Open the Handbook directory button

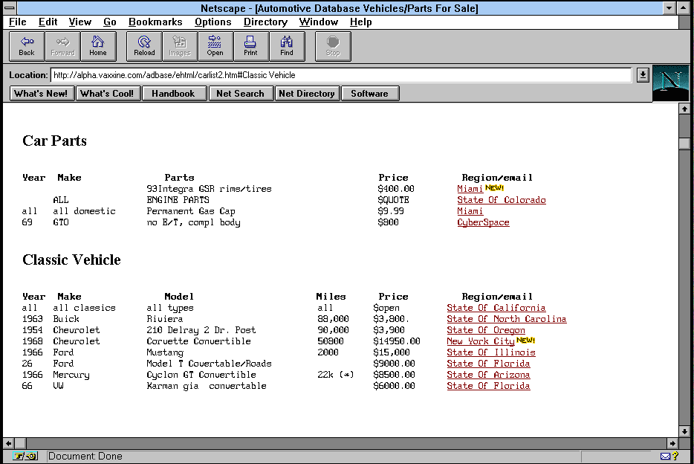tap(173, 94)
